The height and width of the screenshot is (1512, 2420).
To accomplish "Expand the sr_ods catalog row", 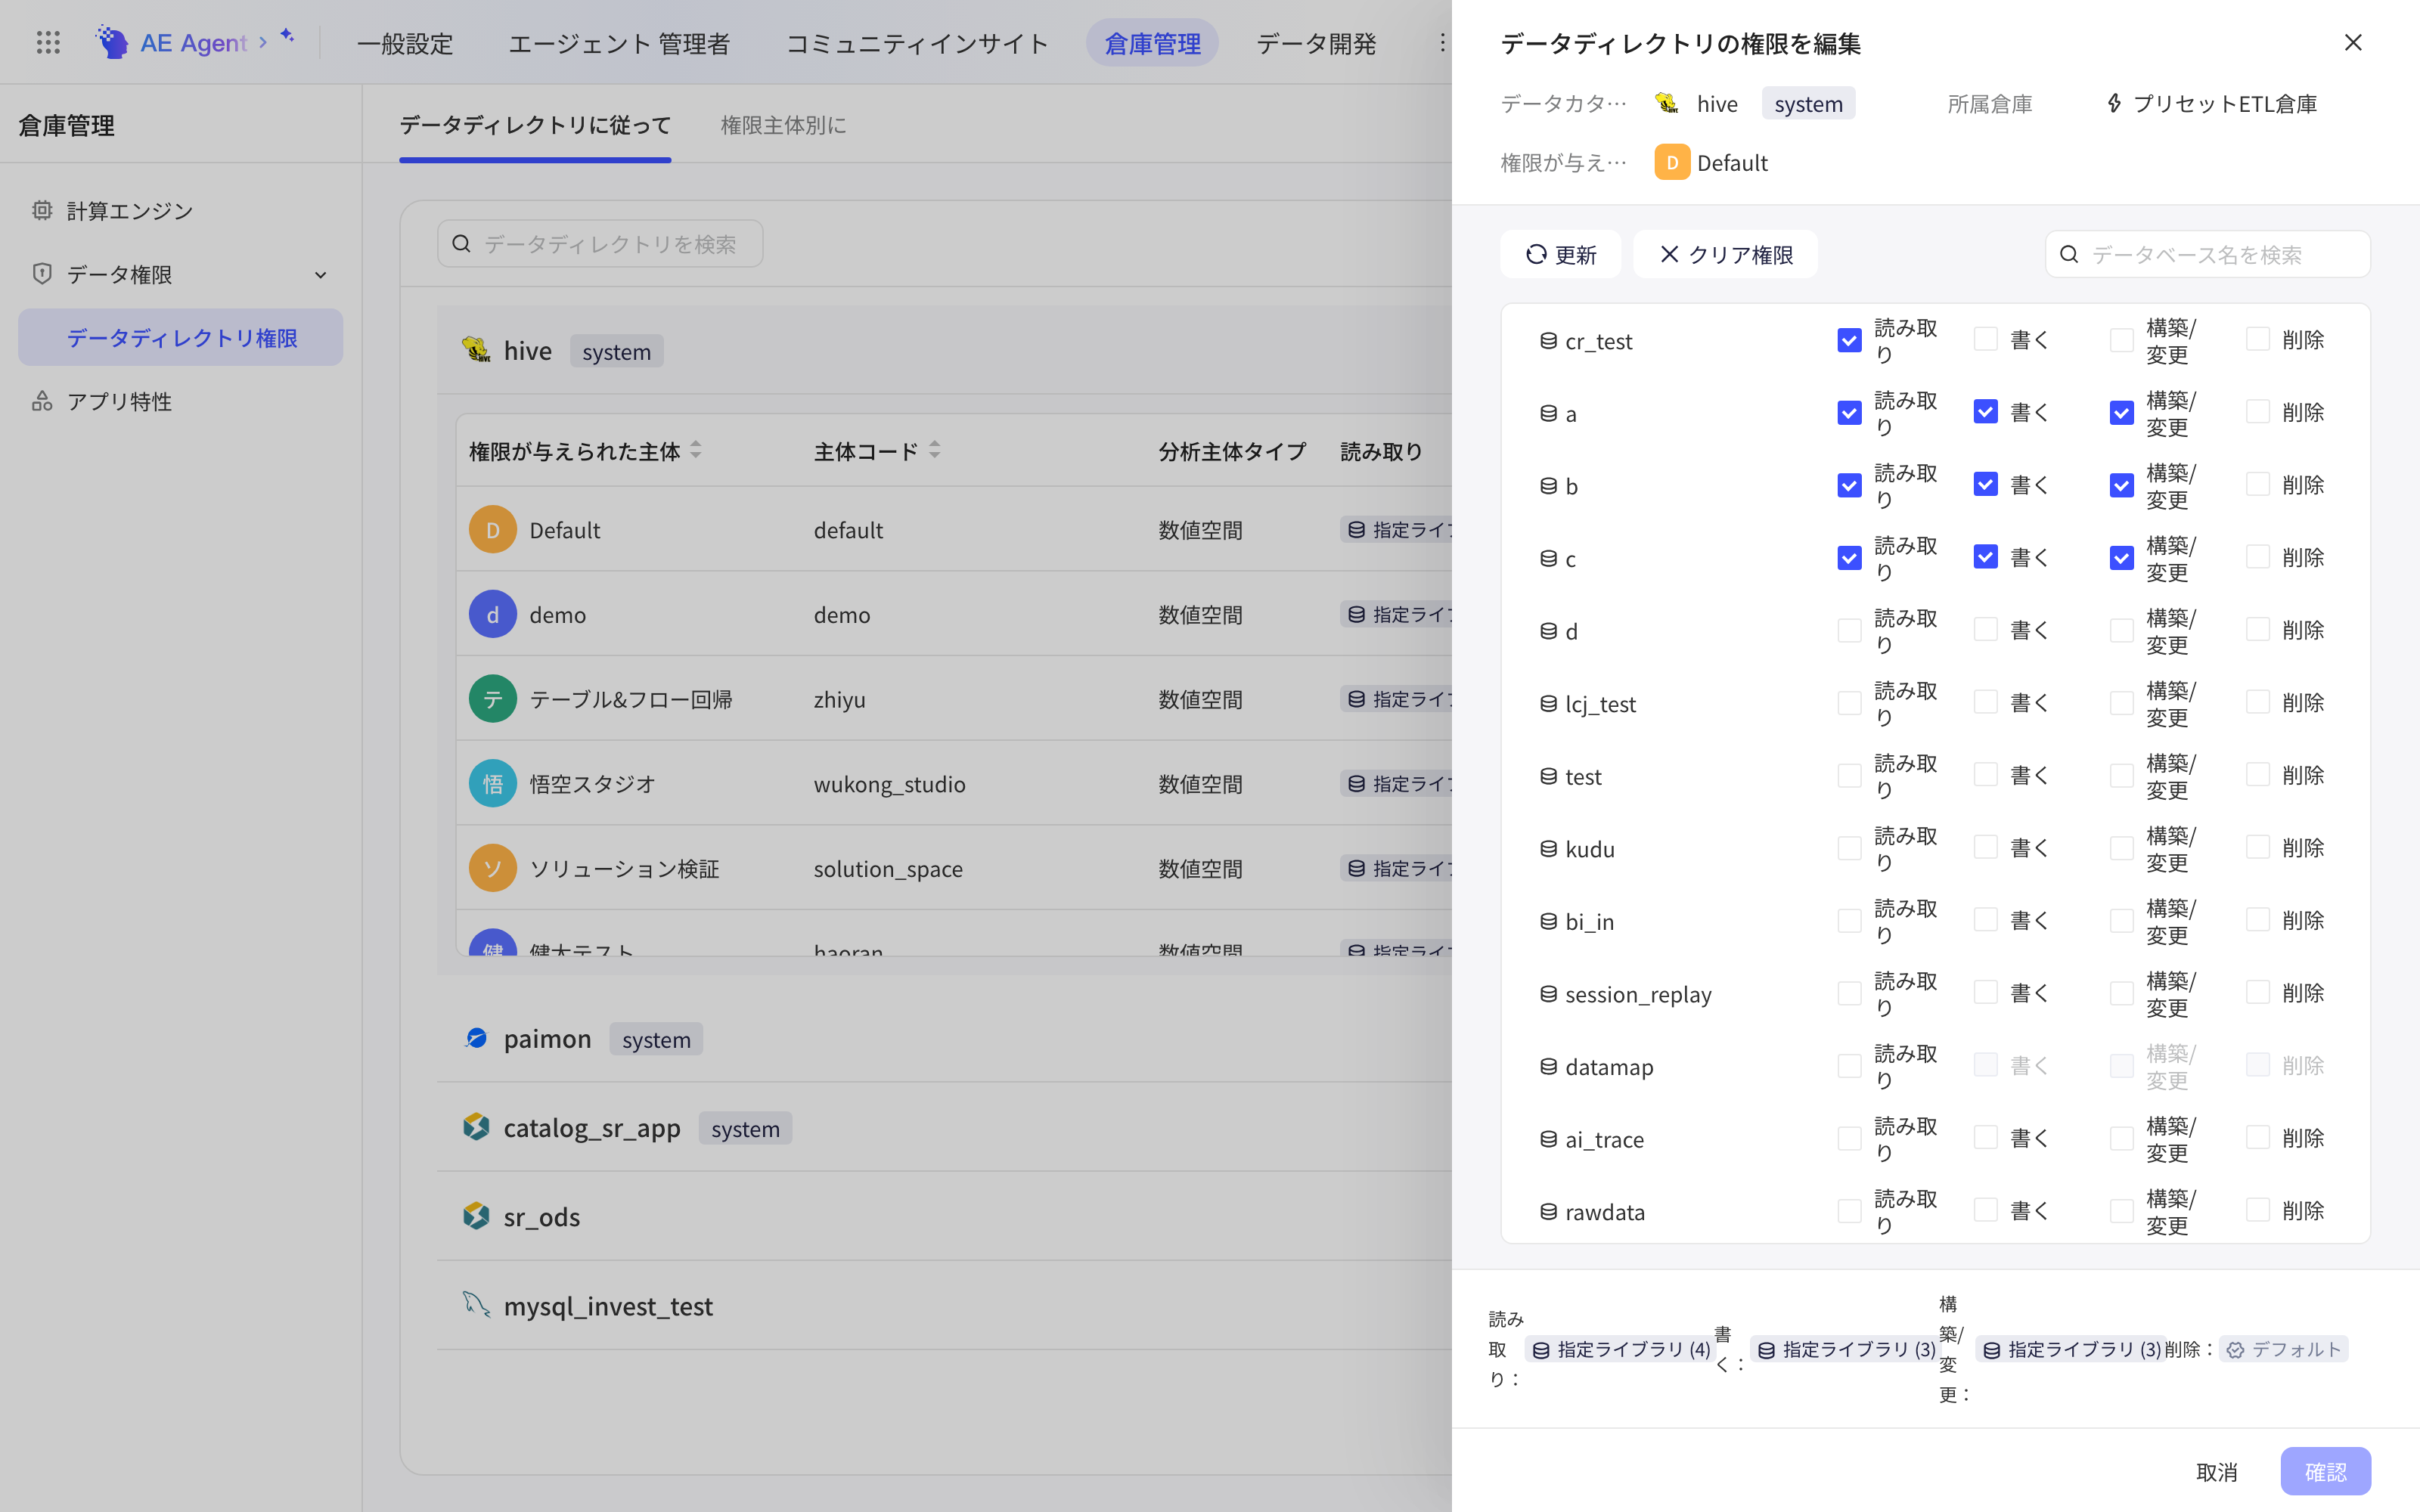I will coord(944,1216).
